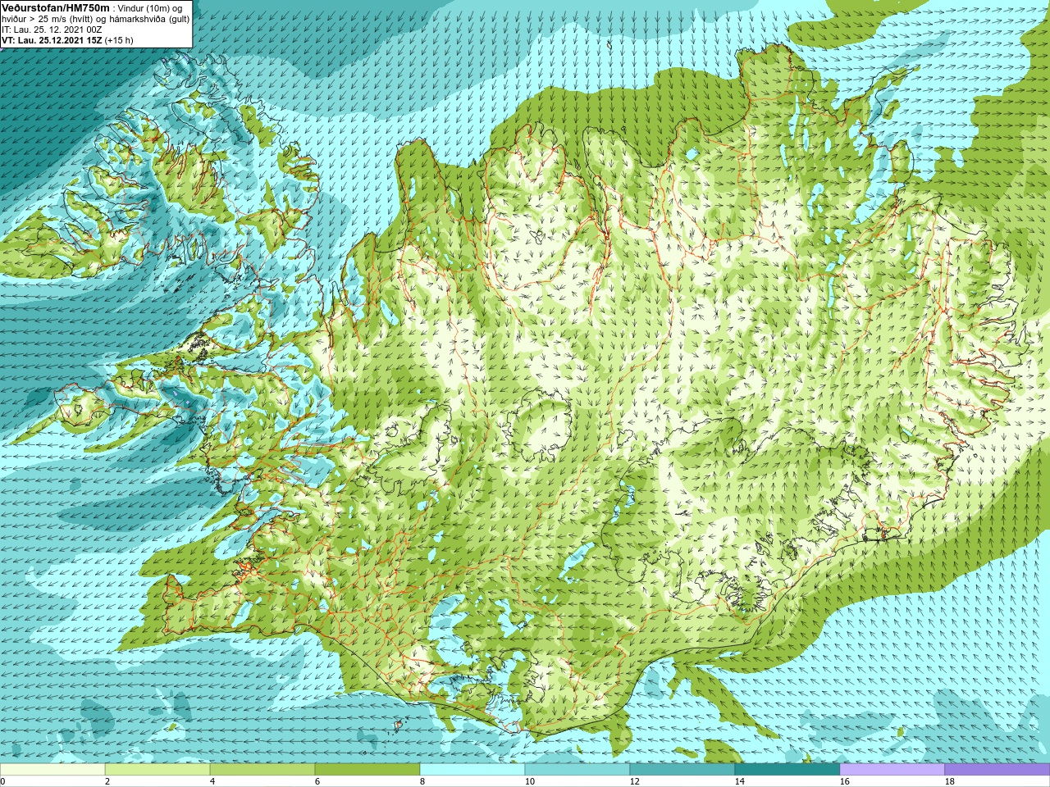The height and width of the screenshot is (787, 1050).
Task: Click the 'Vindur (10m) og' header text
Action: point(150,7)
